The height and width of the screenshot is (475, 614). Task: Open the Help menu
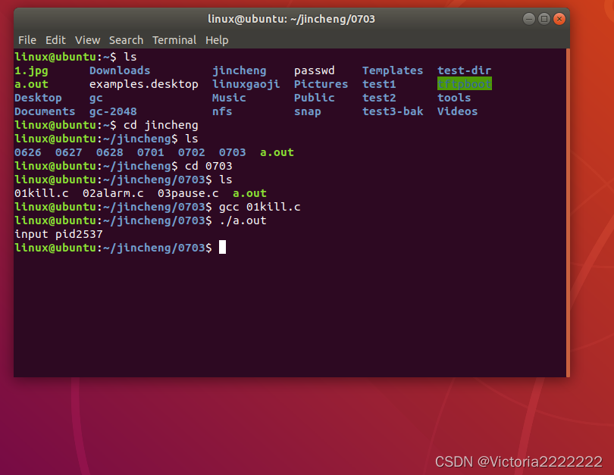click(217, 40)
